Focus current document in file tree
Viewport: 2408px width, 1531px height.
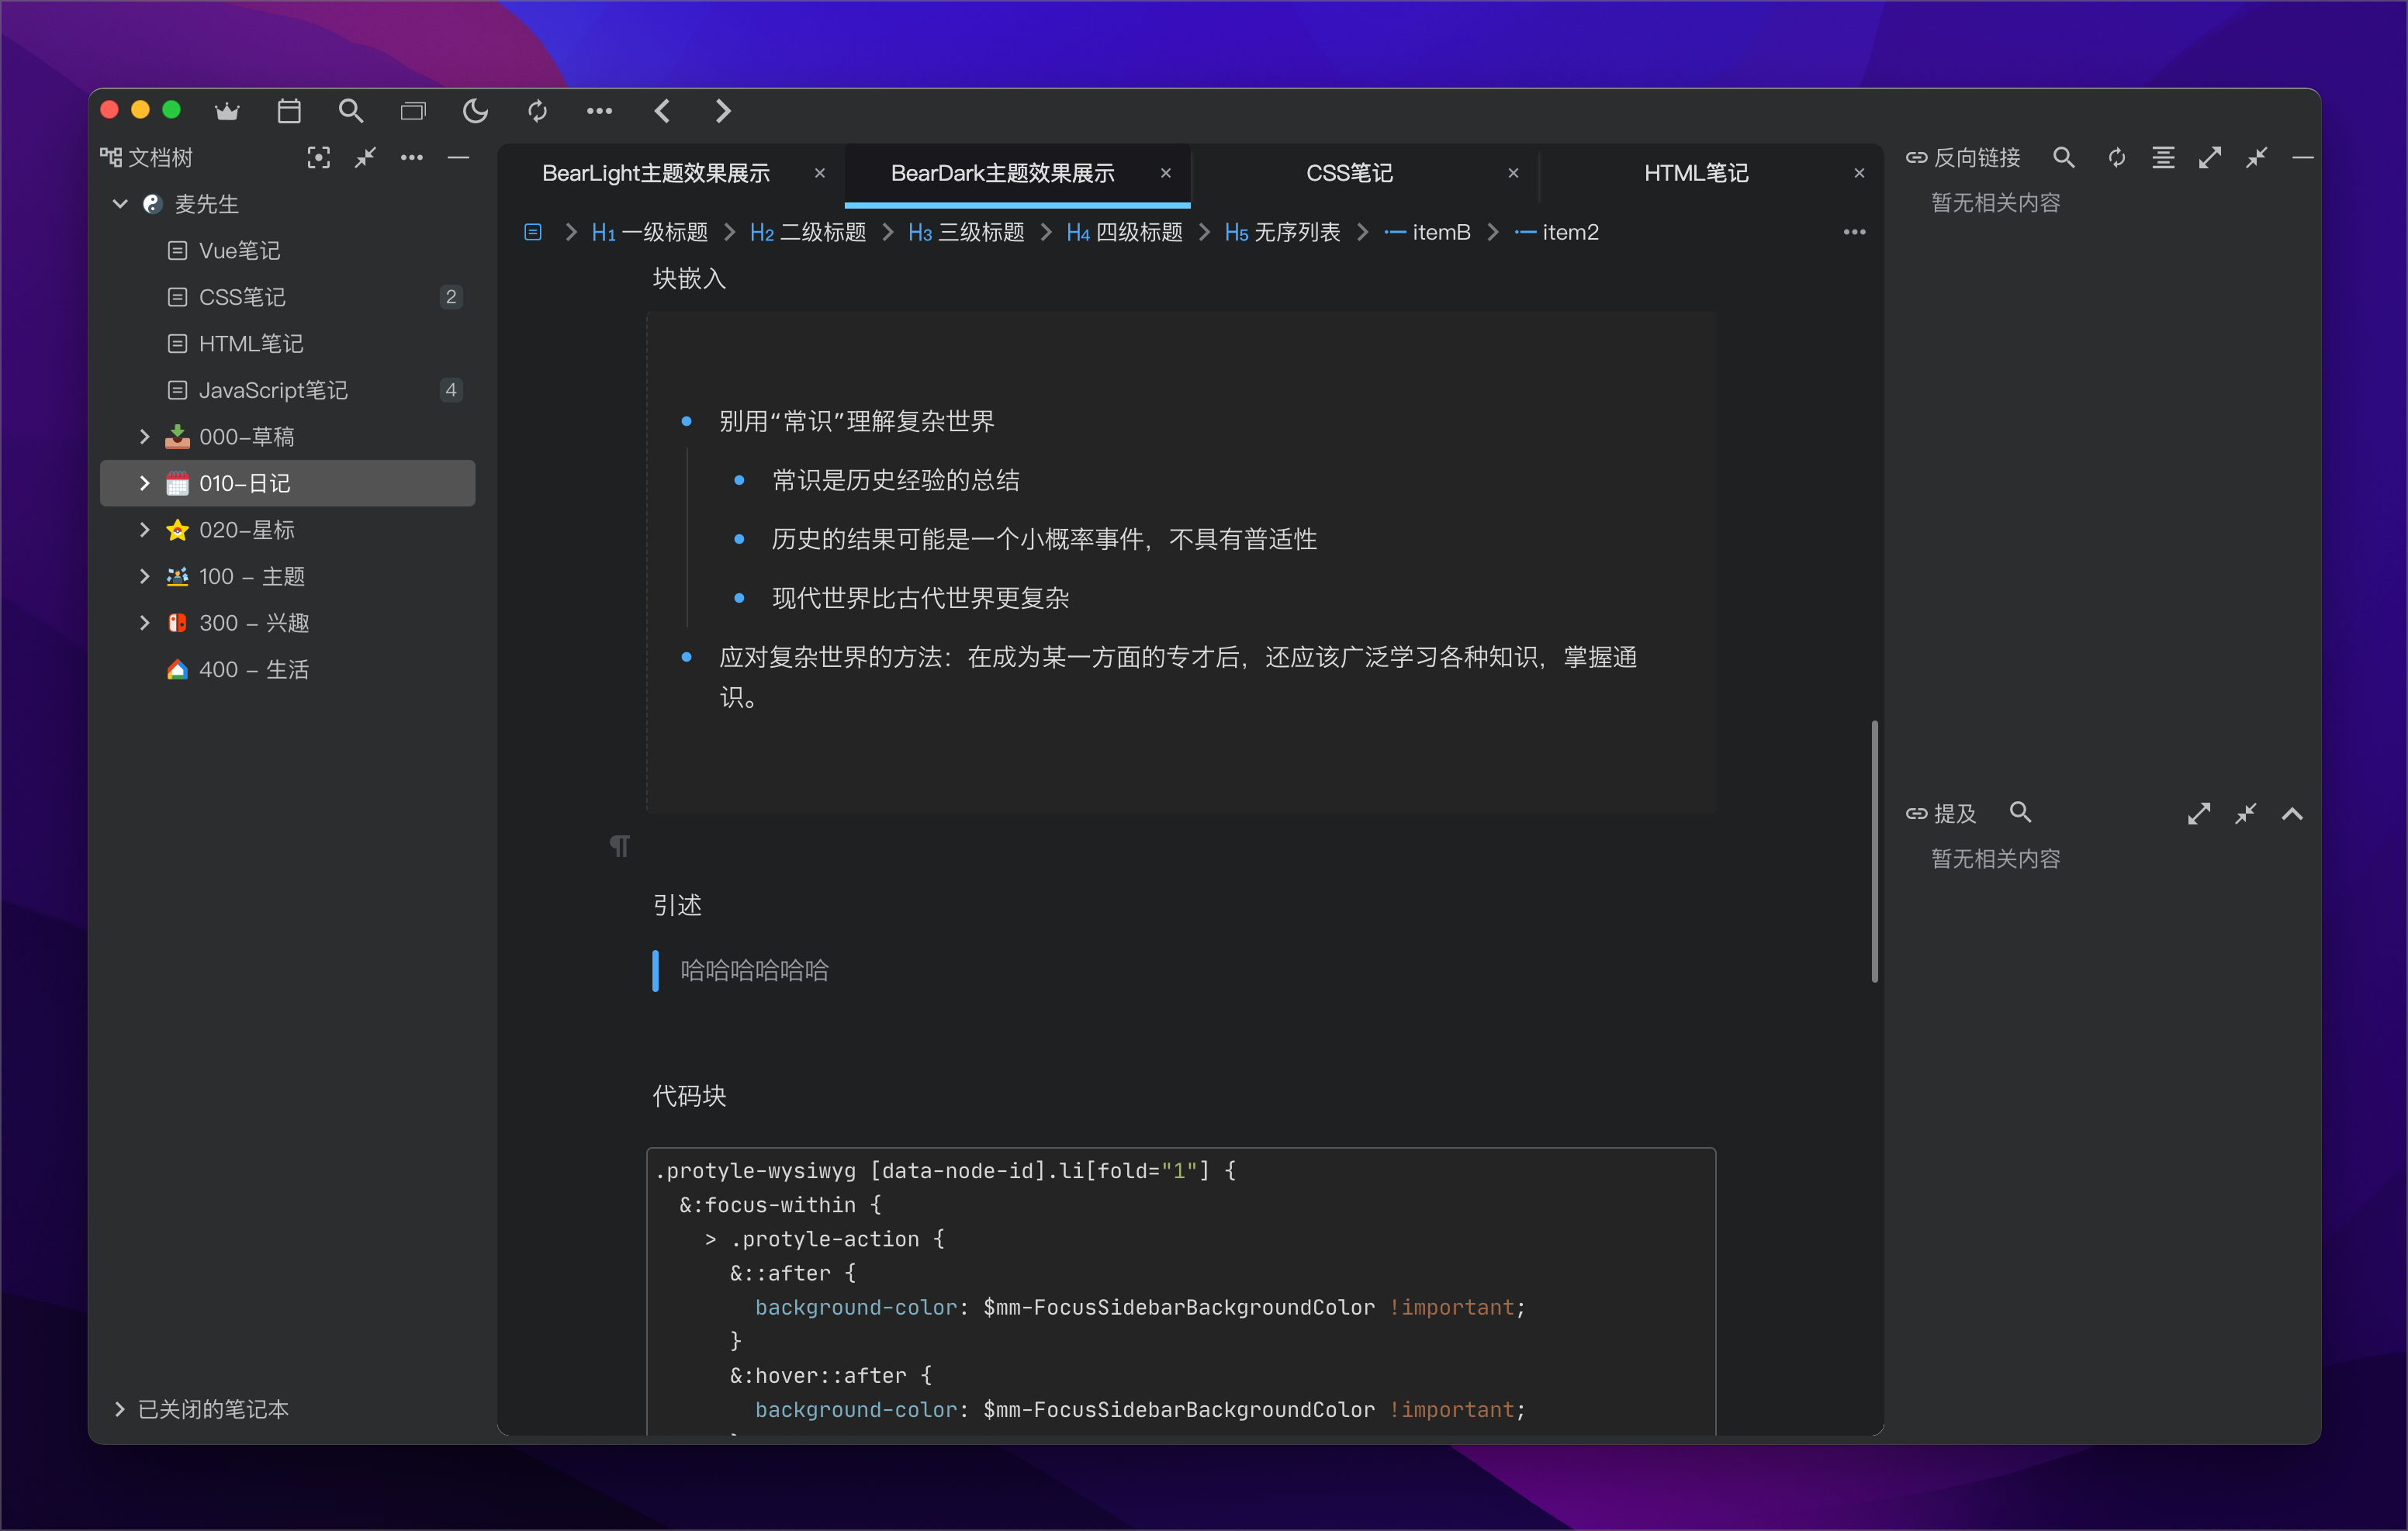point(318,157)
